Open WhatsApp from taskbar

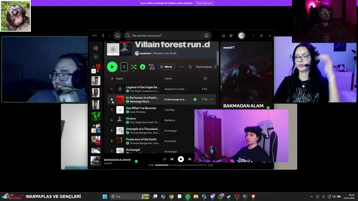221,197
